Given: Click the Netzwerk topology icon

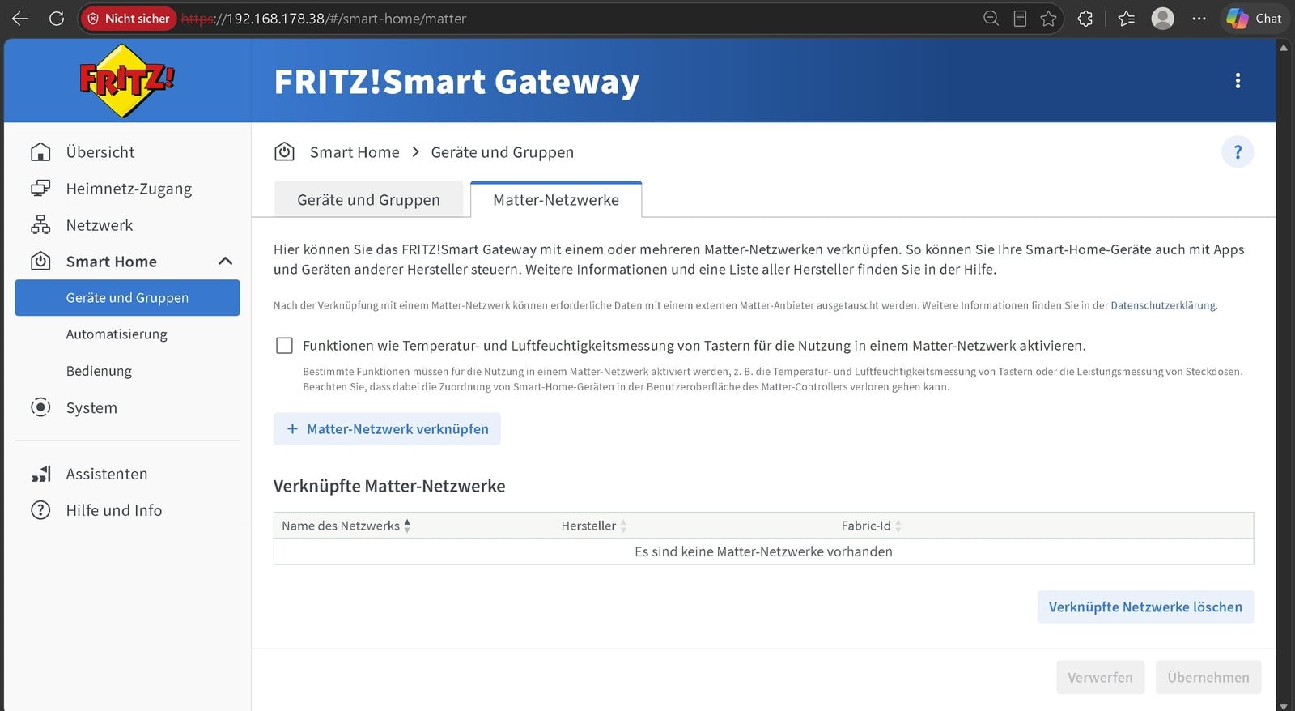Looking at the screenshot, I should point(40,225).
